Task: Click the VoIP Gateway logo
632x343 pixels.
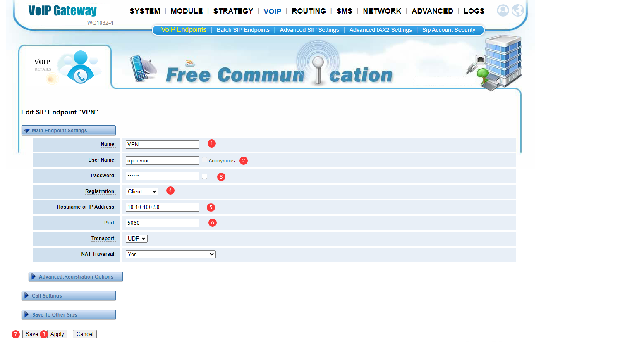Action: pyautogui.click(x=62, y=11)
